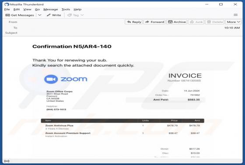Click the Tag toolbar button
The height and width of the screenshot is (165, 245).
click(73, 15)
